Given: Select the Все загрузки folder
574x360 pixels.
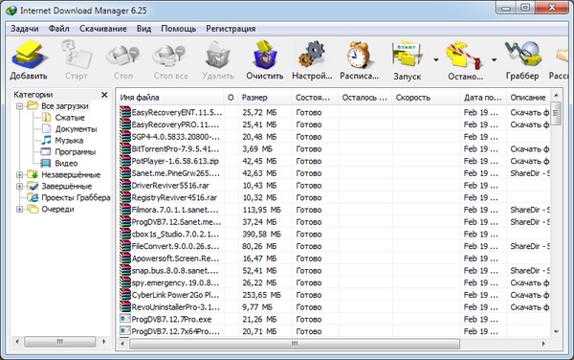Looking at the screenshot, I should tap(65, 106).
